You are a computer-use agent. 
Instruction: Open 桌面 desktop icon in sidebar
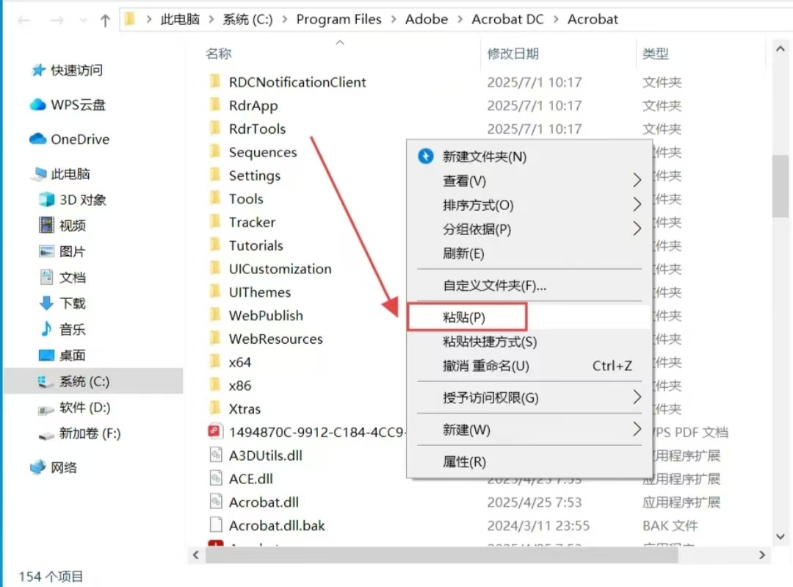(46, 356)
